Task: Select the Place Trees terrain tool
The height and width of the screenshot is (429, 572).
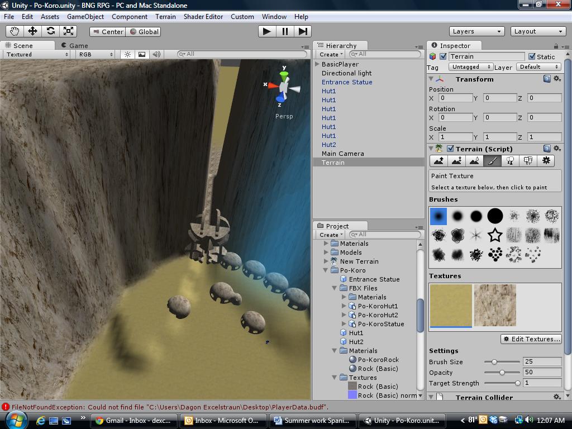Action: point(510,160)
